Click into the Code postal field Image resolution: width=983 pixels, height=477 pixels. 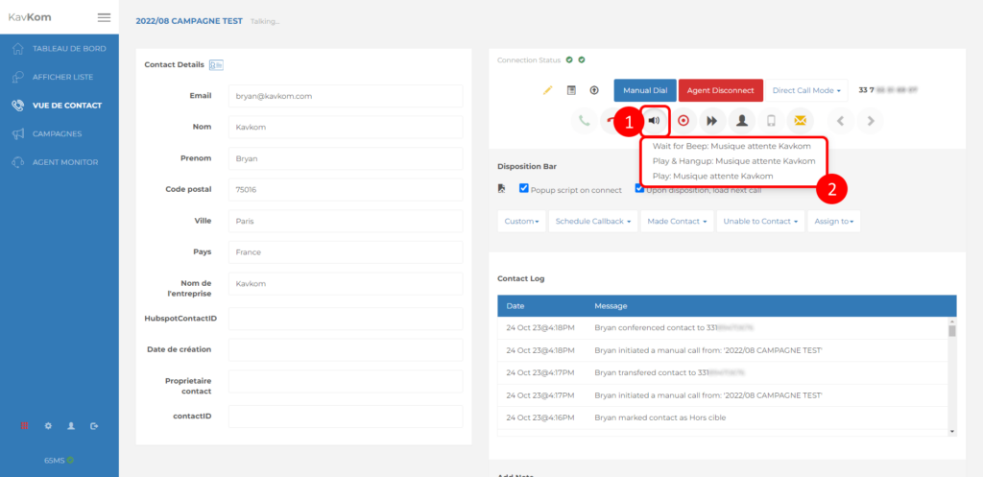(x=346, y=190)
